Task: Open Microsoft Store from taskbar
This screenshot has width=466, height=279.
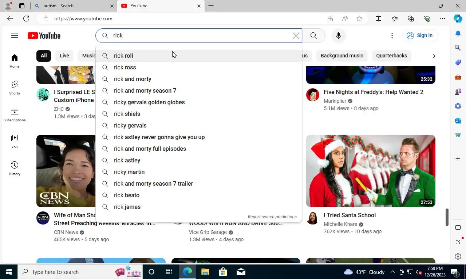Action: point(223,272)
